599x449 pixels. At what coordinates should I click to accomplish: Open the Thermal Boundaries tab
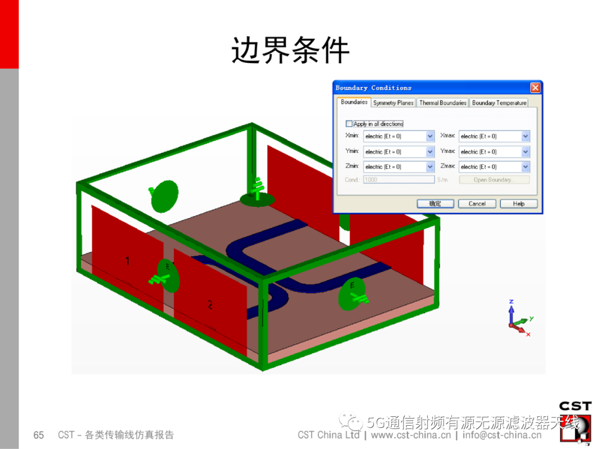tap(443, 103)
